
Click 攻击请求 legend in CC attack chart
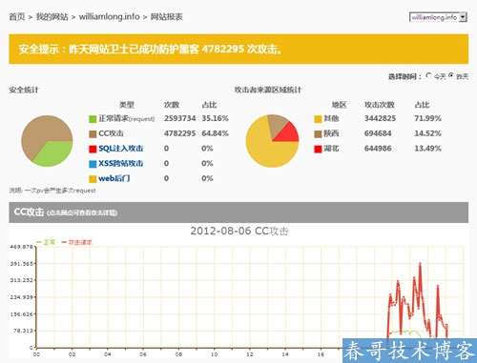[x=76, y=242]
